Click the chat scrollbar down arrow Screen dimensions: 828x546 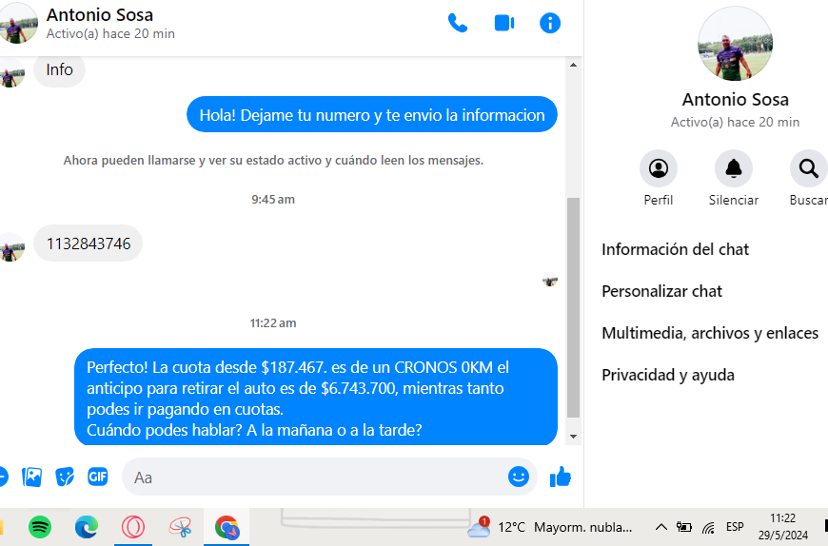(573, 436)
